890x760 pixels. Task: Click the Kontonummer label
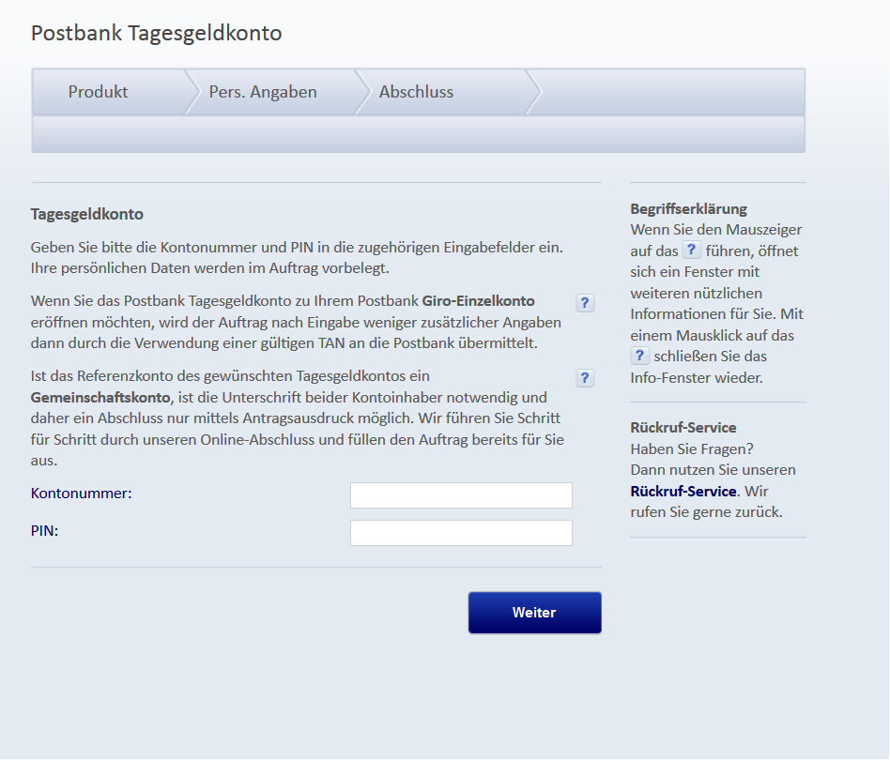tap(81, 494)
